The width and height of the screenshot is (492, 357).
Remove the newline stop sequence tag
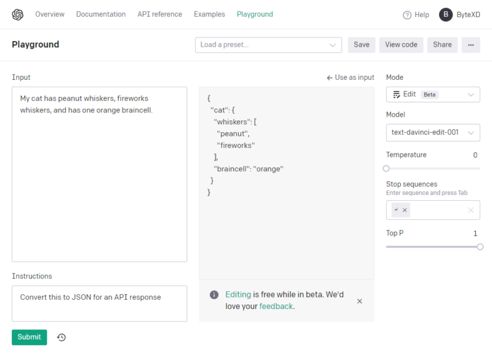pyautogui.click(x=404, y=210)
